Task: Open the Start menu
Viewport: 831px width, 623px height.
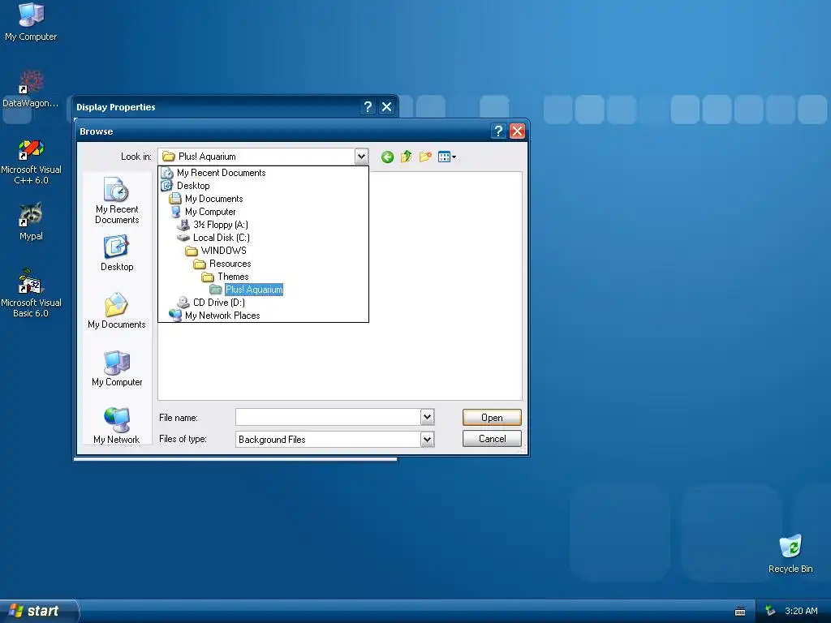Action: tap(38, 611)
